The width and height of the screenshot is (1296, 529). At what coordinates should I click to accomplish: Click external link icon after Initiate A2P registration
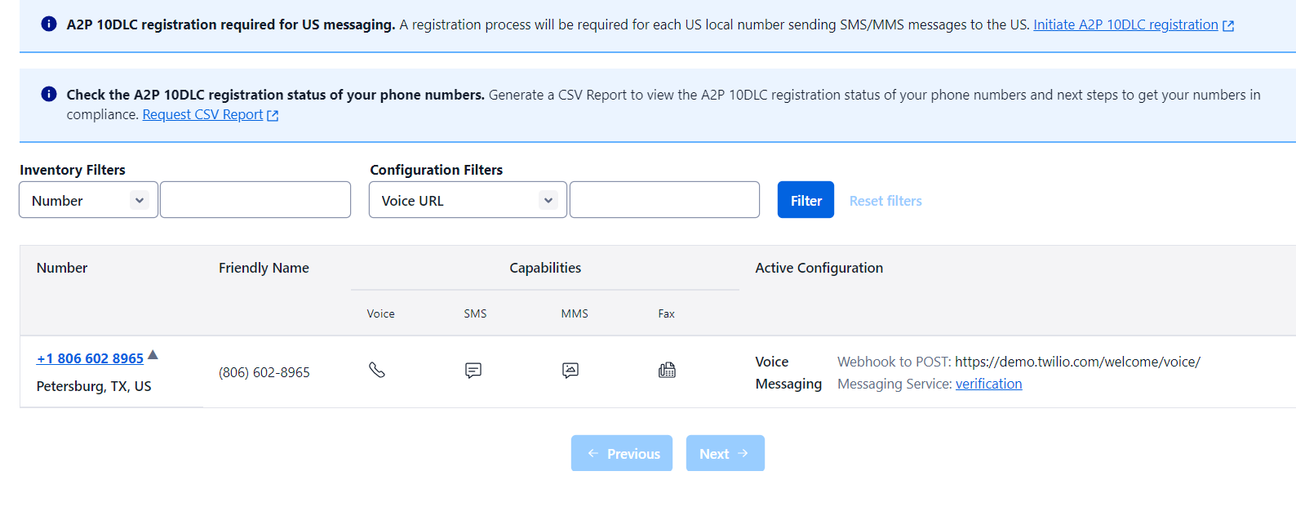click(1228, 25)
